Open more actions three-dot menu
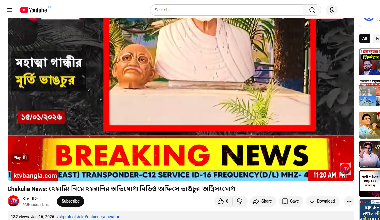380x220 pixels. [349, 201]
